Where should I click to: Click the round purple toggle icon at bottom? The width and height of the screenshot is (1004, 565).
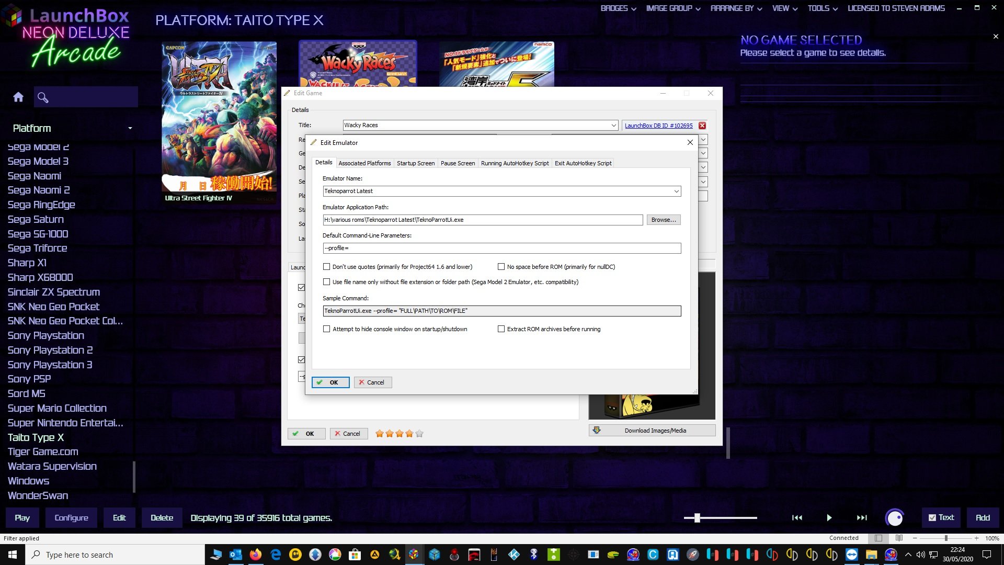[895, 517]
